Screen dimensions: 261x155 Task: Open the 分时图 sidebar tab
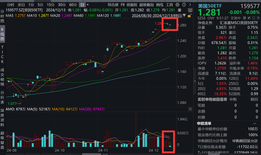tap(2, 16)
